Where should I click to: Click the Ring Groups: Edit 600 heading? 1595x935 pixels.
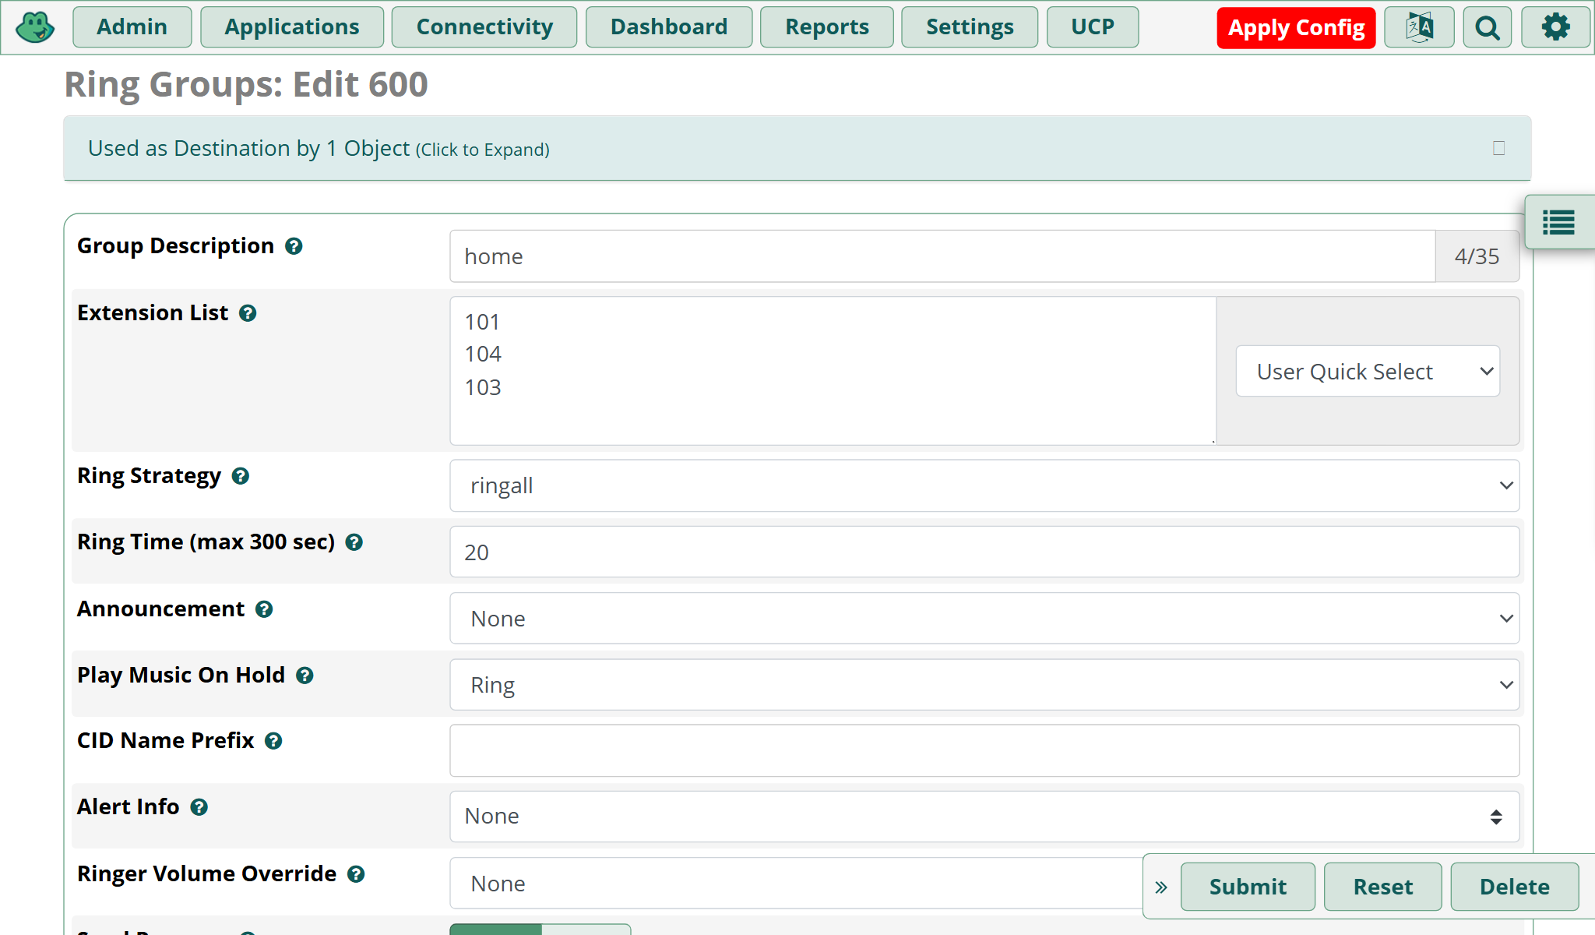pos(246,84)
